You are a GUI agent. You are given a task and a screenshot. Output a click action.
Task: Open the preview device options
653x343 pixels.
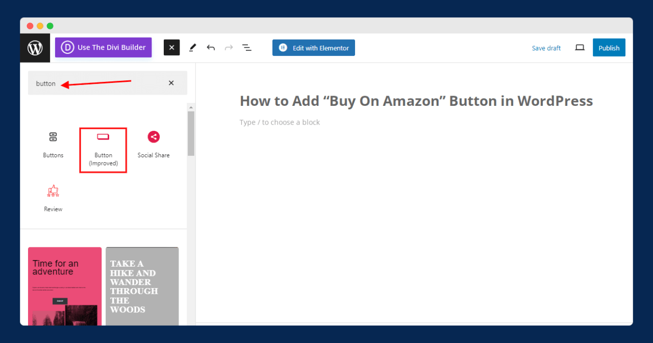coord(580,47)
